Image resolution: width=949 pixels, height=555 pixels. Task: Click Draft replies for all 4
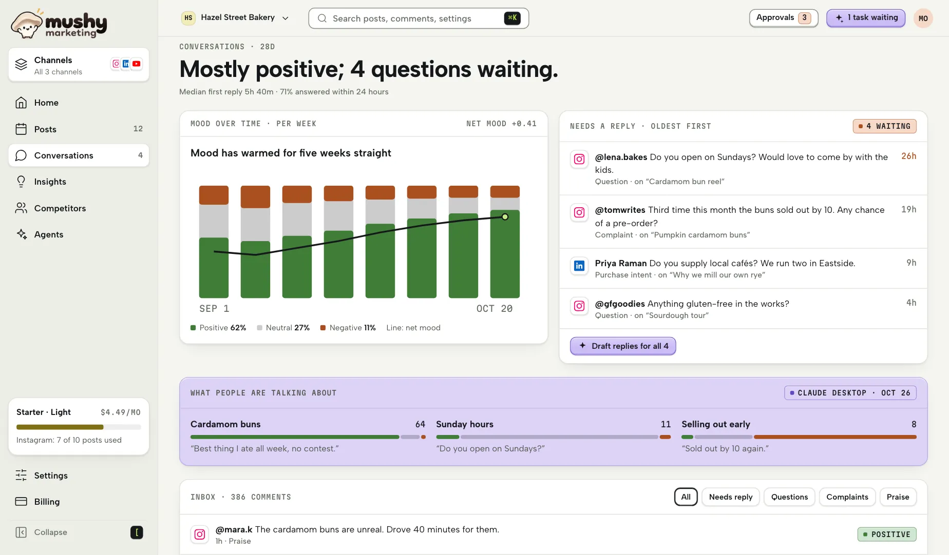(623, 346)
